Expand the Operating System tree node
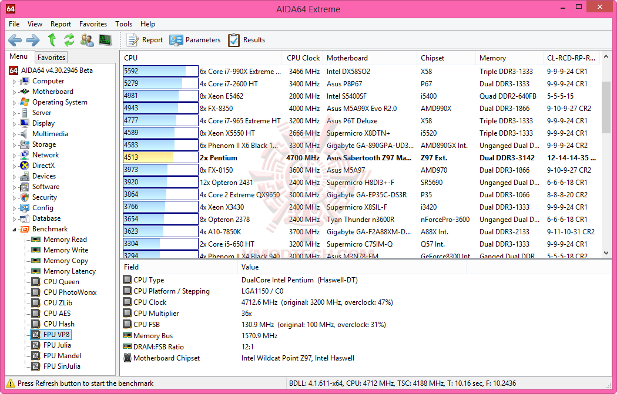This screenshot has height=394, width=617. (15, 103)
